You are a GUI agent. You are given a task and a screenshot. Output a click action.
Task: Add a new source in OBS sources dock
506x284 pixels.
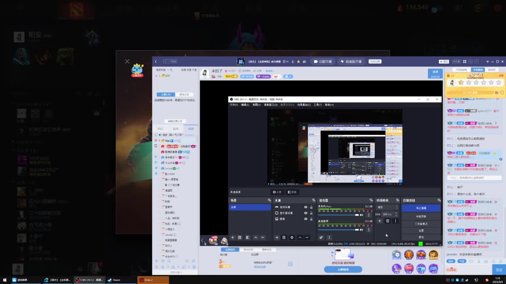coord(277,237)
